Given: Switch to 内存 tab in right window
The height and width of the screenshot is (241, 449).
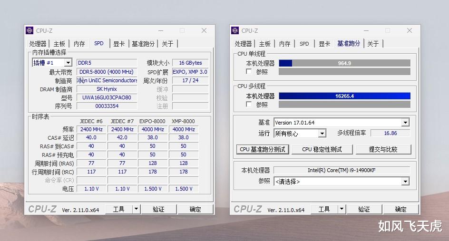Looking at the screenshot, I should click(x=284, y=44).
